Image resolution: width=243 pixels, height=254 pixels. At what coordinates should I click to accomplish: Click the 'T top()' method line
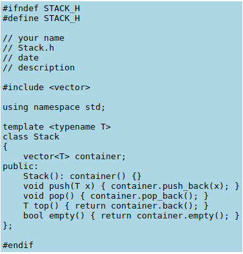116,206
